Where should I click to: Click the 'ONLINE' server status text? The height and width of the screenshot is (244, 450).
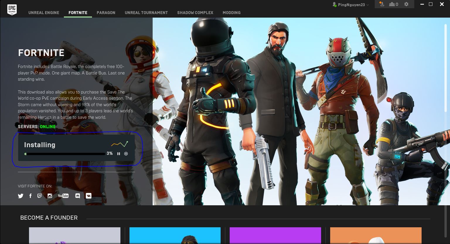(48, 127)
